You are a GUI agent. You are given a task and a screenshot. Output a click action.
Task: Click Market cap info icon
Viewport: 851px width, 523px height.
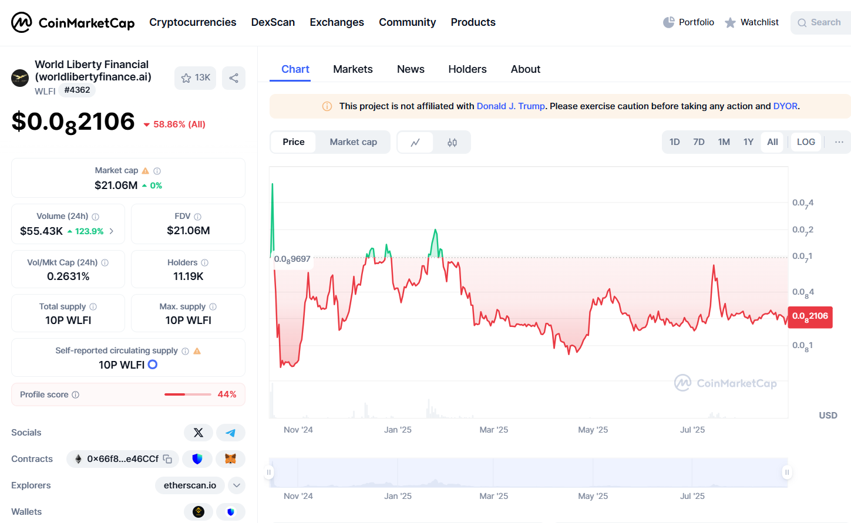pos(157,171)
